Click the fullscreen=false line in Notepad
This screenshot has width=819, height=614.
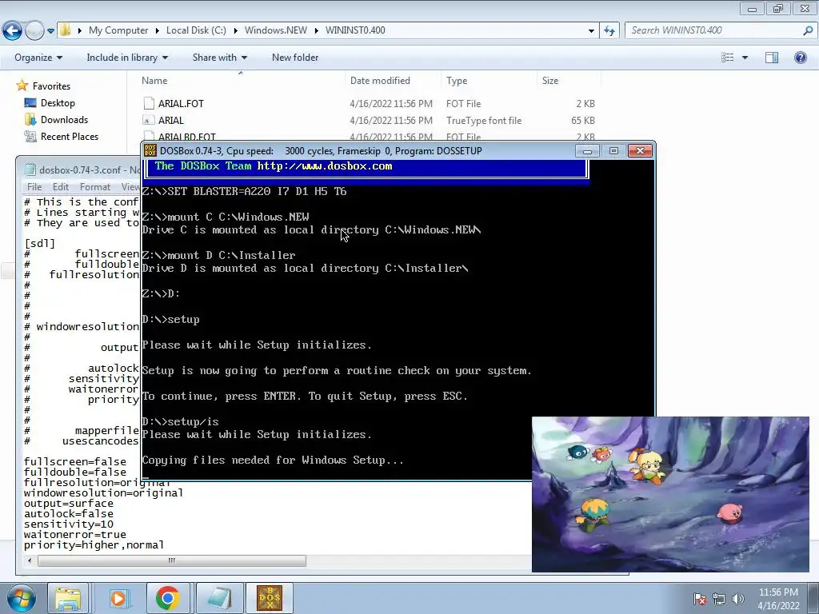(75, 461)
